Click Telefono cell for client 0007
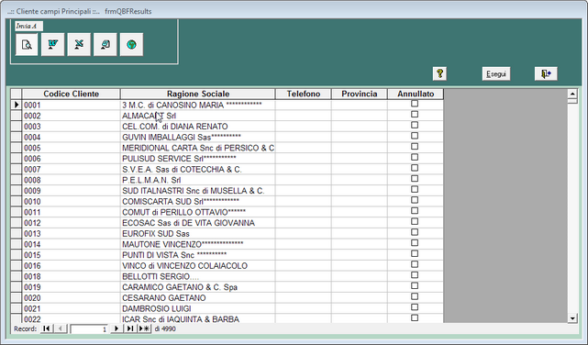Image resolution: width=588 pixels, height=345 pixels. point(304,170)
